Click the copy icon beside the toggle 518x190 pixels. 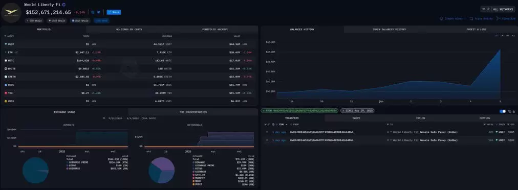tap(510, 111)
